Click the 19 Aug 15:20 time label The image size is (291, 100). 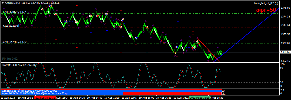click(x=112, y=98)
